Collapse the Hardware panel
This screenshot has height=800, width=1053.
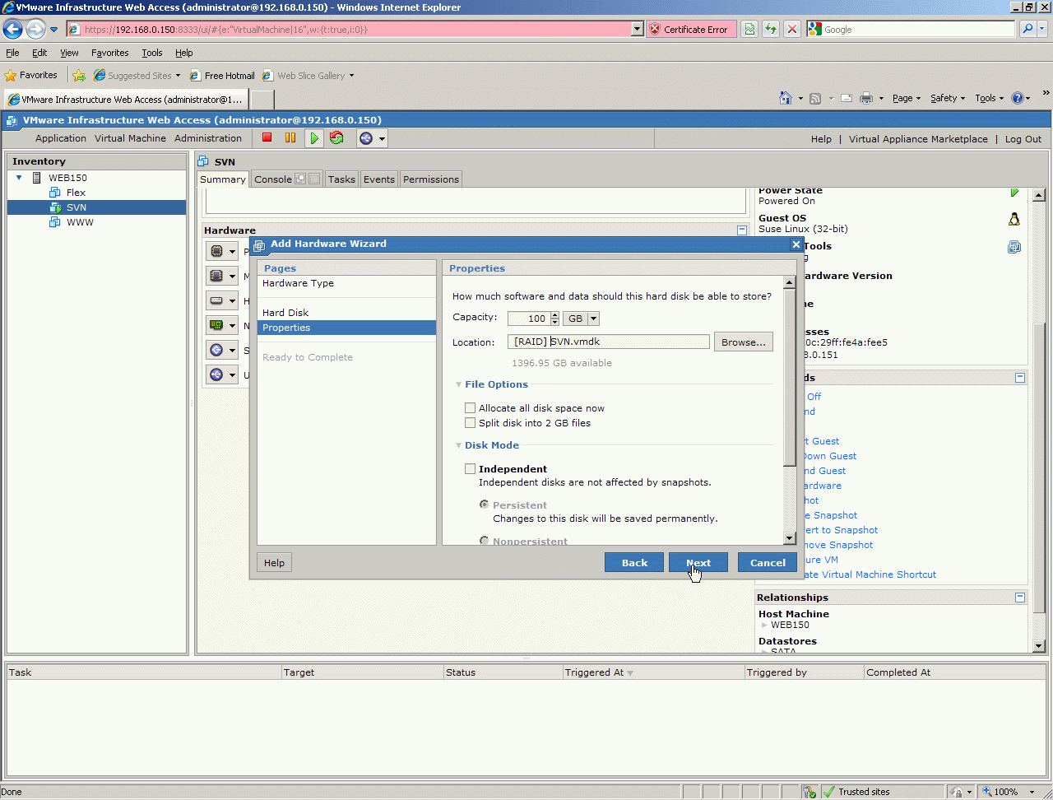742,230
